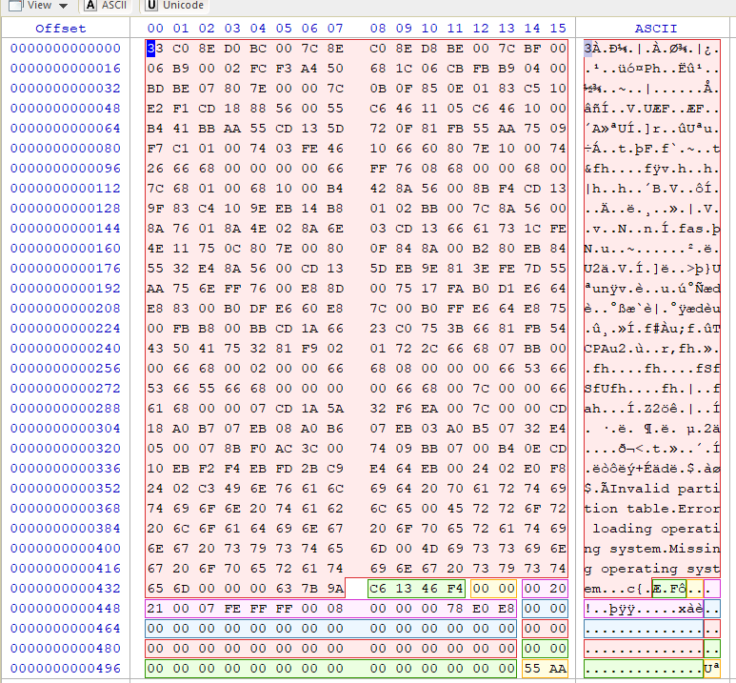
Task: Click offset label 0000000000480
Action: [66, 649]
